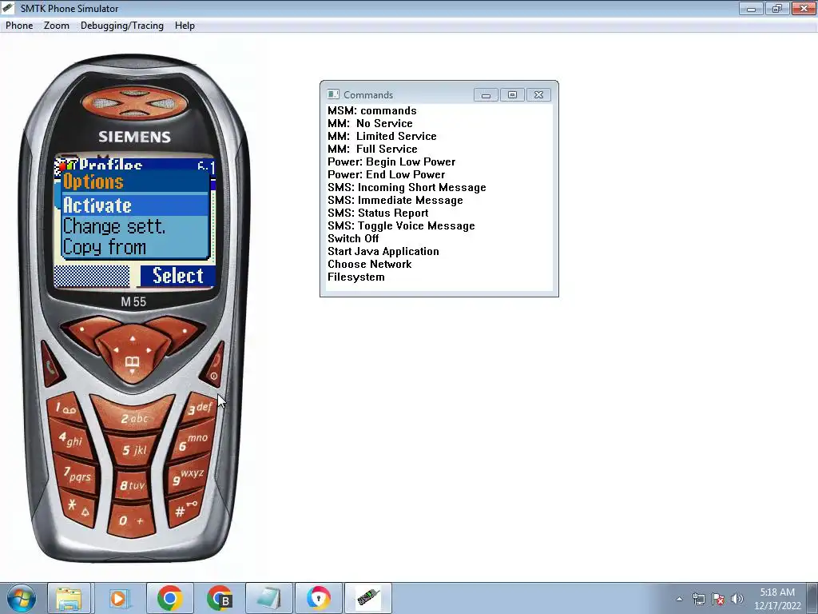Viewport: 818px width, 614px height.
Task: Click the 1 voicemail key on keypad
Action: click(x=66, y=408)
